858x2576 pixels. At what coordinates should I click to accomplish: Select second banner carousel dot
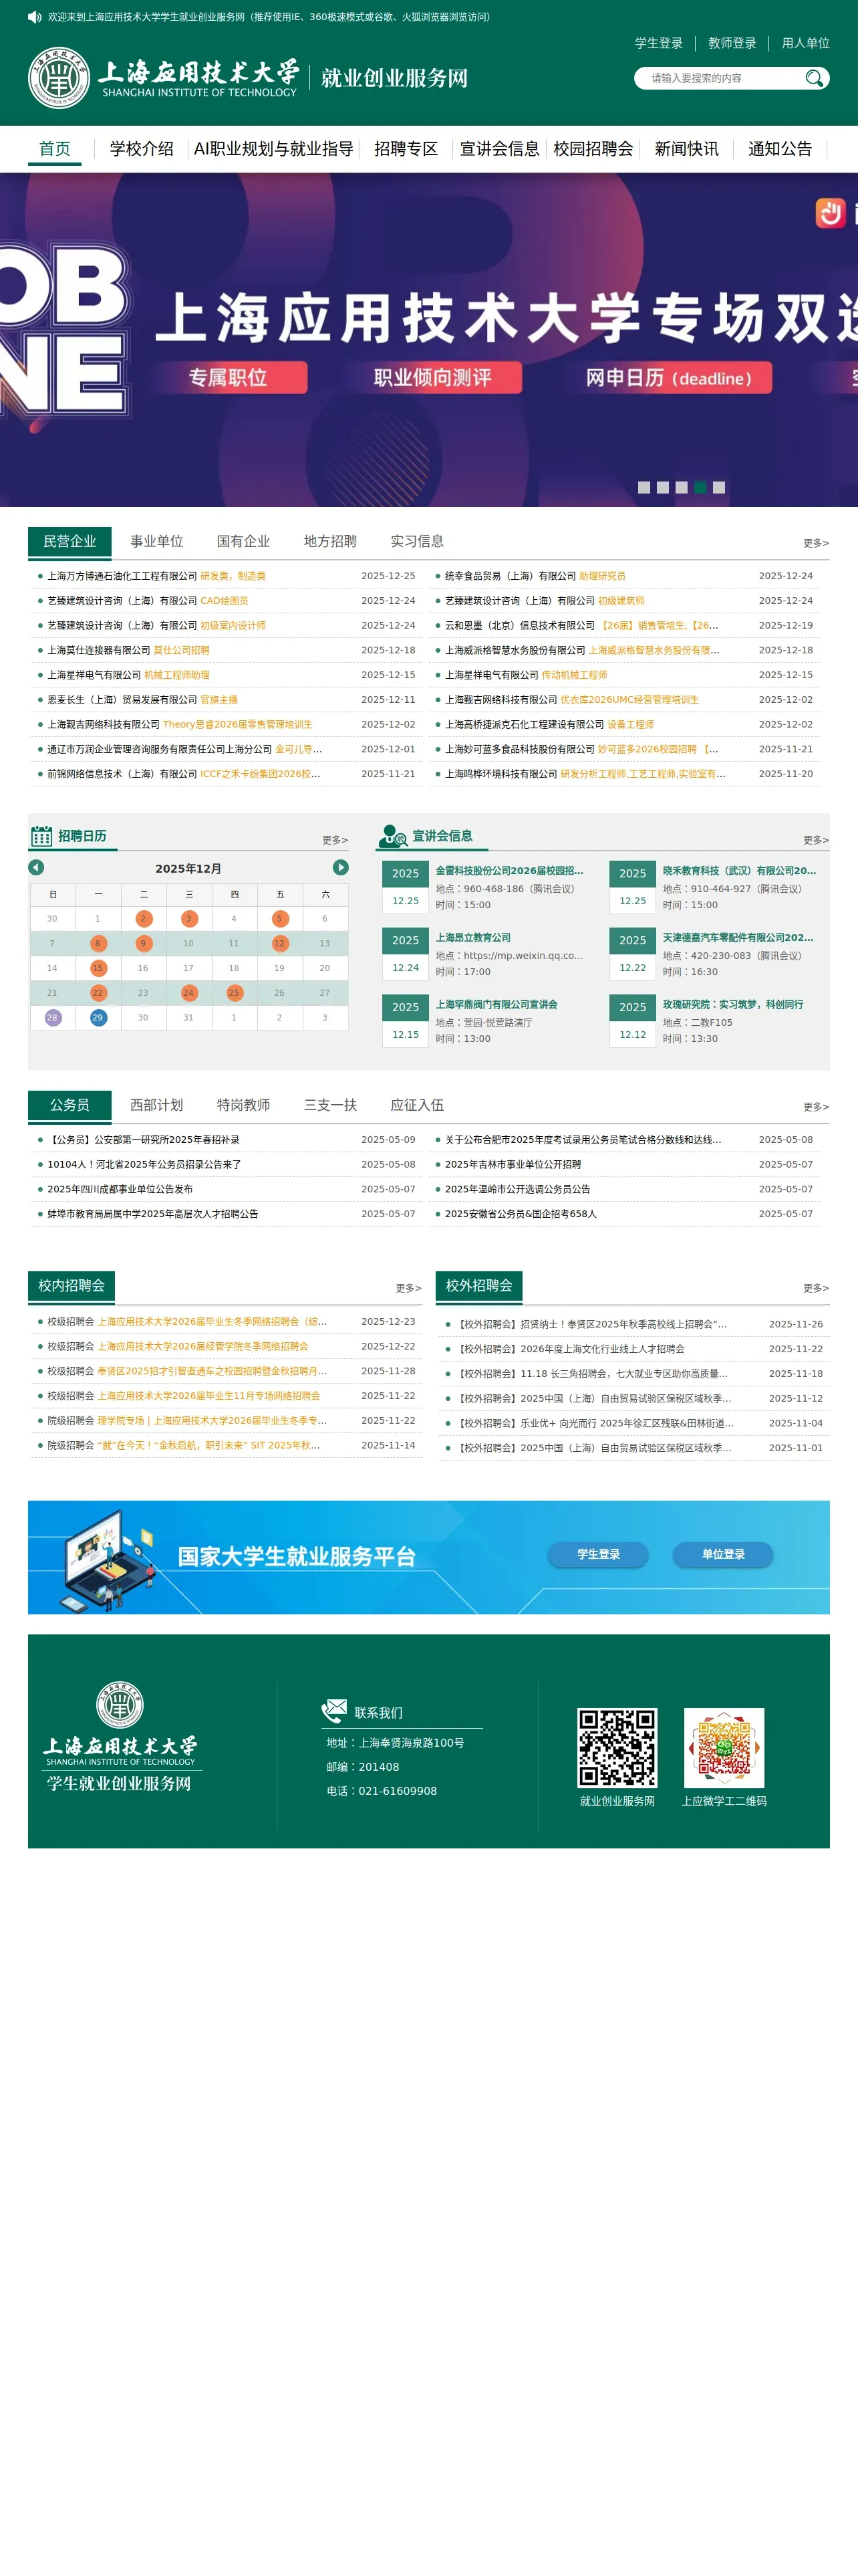pos(662,487)
